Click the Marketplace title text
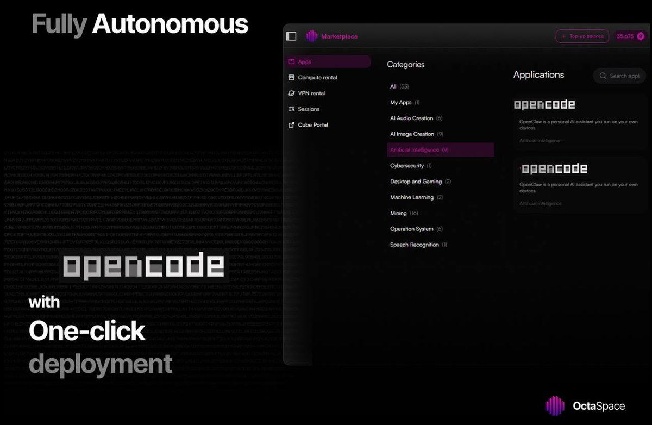Screen dimensions: 652x425 pyautogui.click(x=340, y=36)
